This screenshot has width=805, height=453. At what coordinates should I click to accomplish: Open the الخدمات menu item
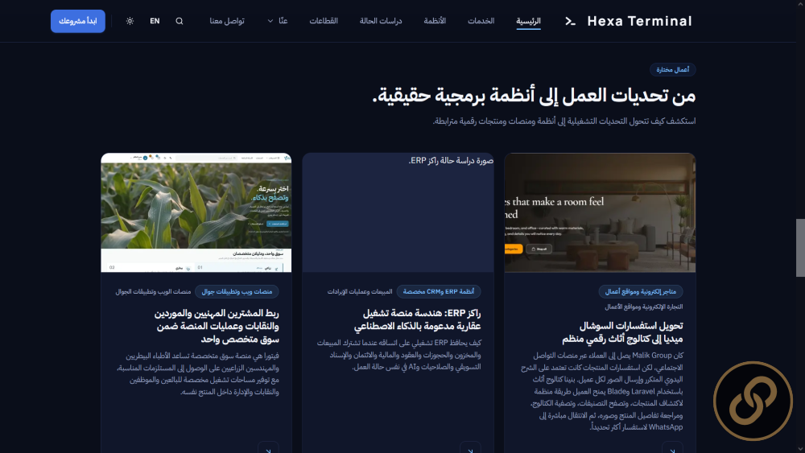pyautogui.click(x=481, y=21)
